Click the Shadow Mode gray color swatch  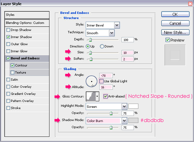point(133,120)
